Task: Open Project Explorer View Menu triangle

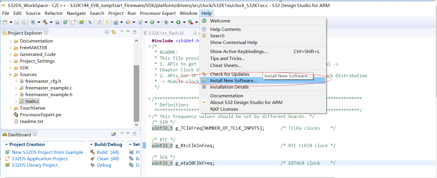Action: (x=122, y=31)
